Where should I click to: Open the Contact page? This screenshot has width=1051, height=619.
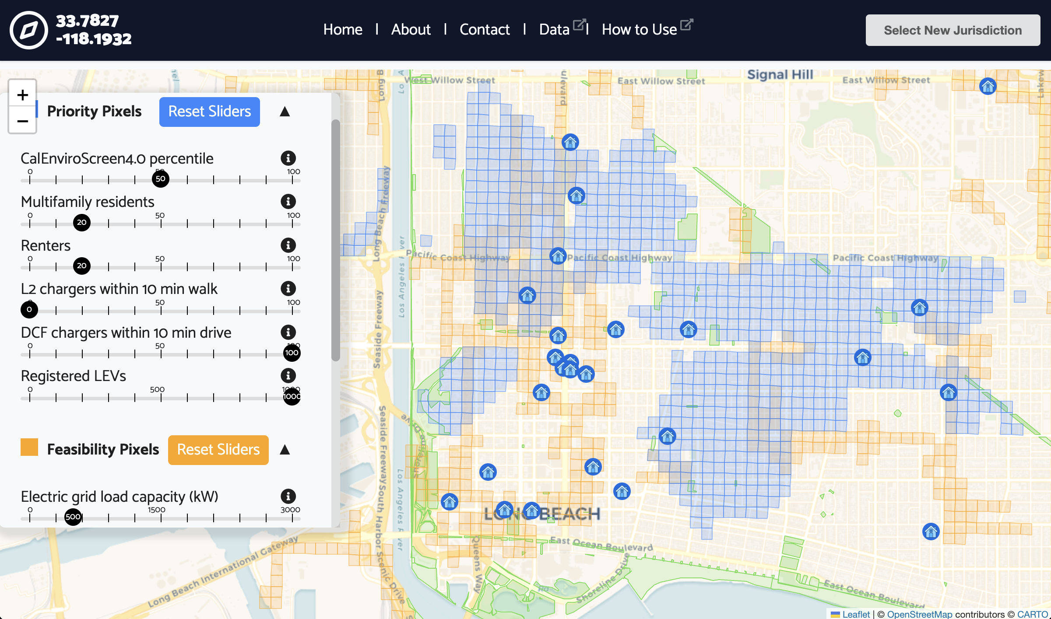coord(485,29)
